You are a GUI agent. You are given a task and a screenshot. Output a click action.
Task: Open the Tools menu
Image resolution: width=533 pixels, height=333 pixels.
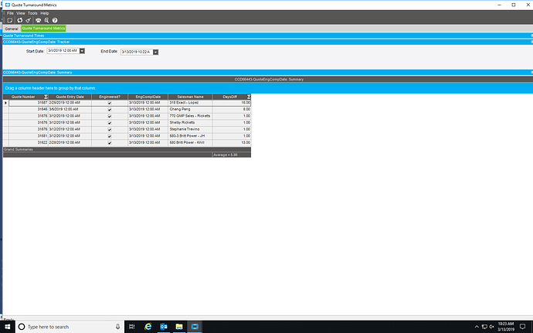(x=32, y=13)
